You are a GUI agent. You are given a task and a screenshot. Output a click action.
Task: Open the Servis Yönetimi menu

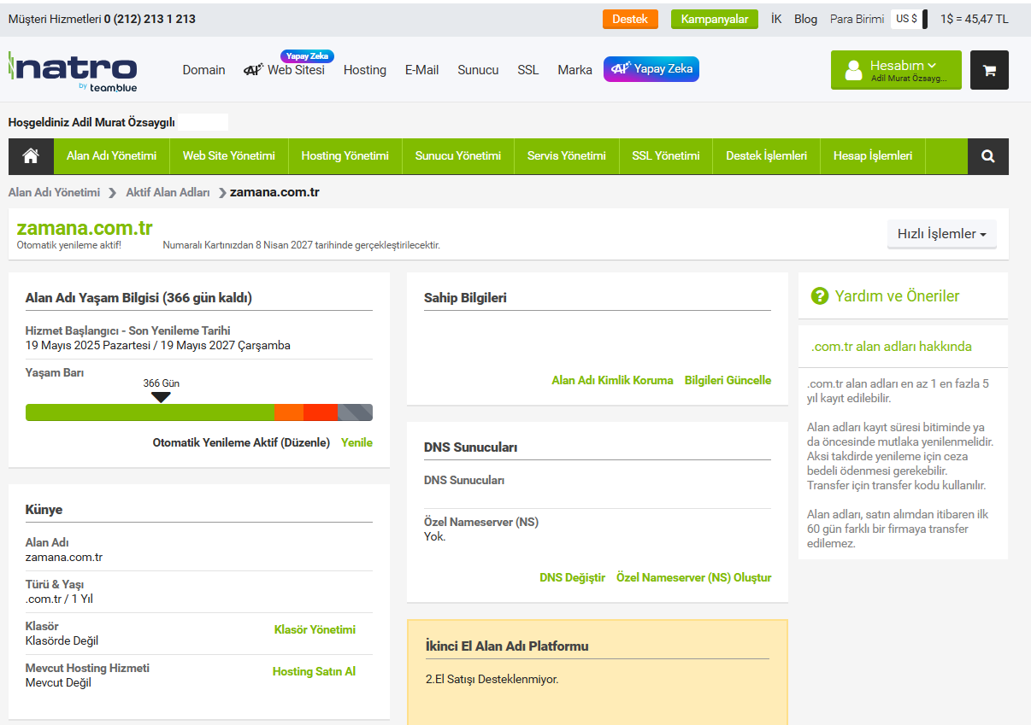(x=567, y=156)
